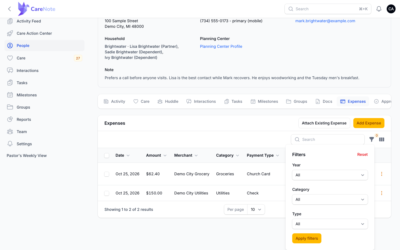Click the top global Search box
400x250 pixels.
(328, 9)
